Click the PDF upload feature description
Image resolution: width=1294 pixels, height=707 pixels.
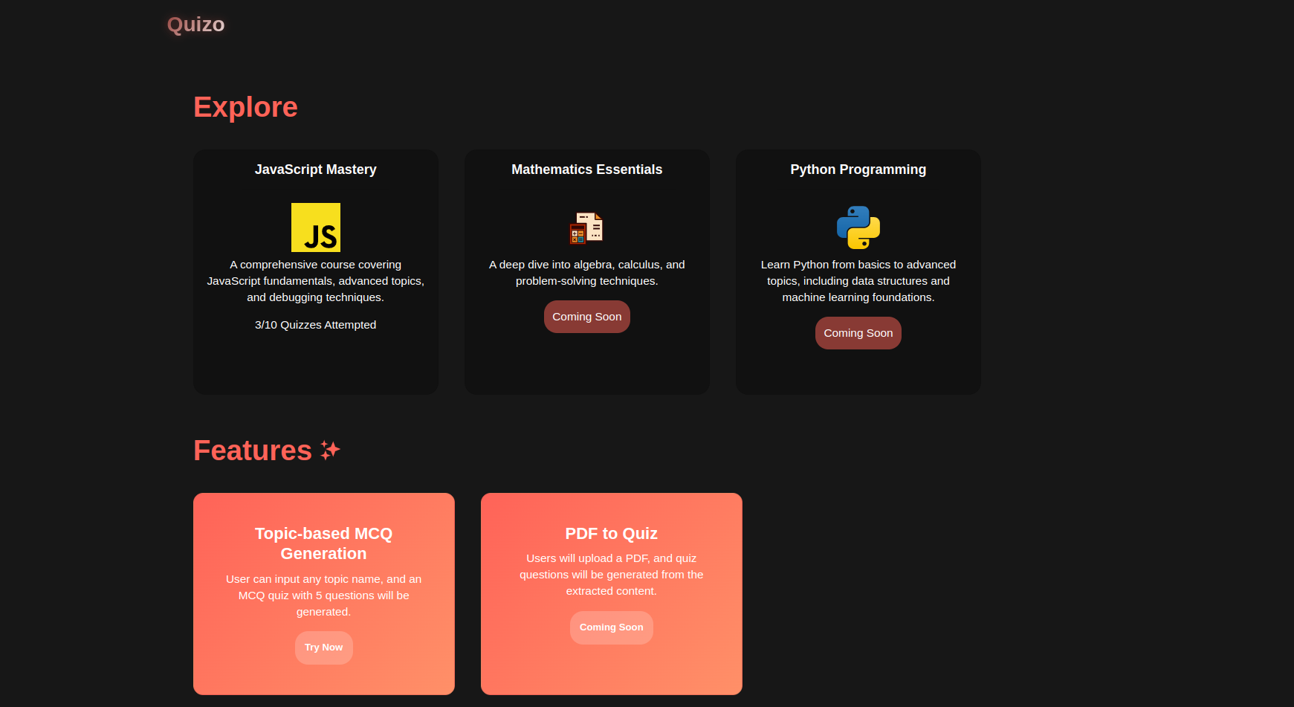[x=612, y=575]
